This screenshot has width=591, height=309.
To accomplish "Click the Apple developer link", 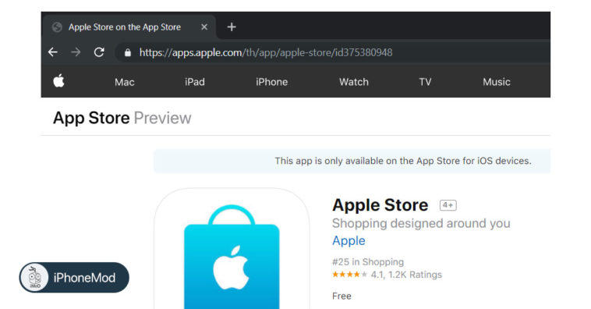I will pyautogui.click(x=349, y=240).
